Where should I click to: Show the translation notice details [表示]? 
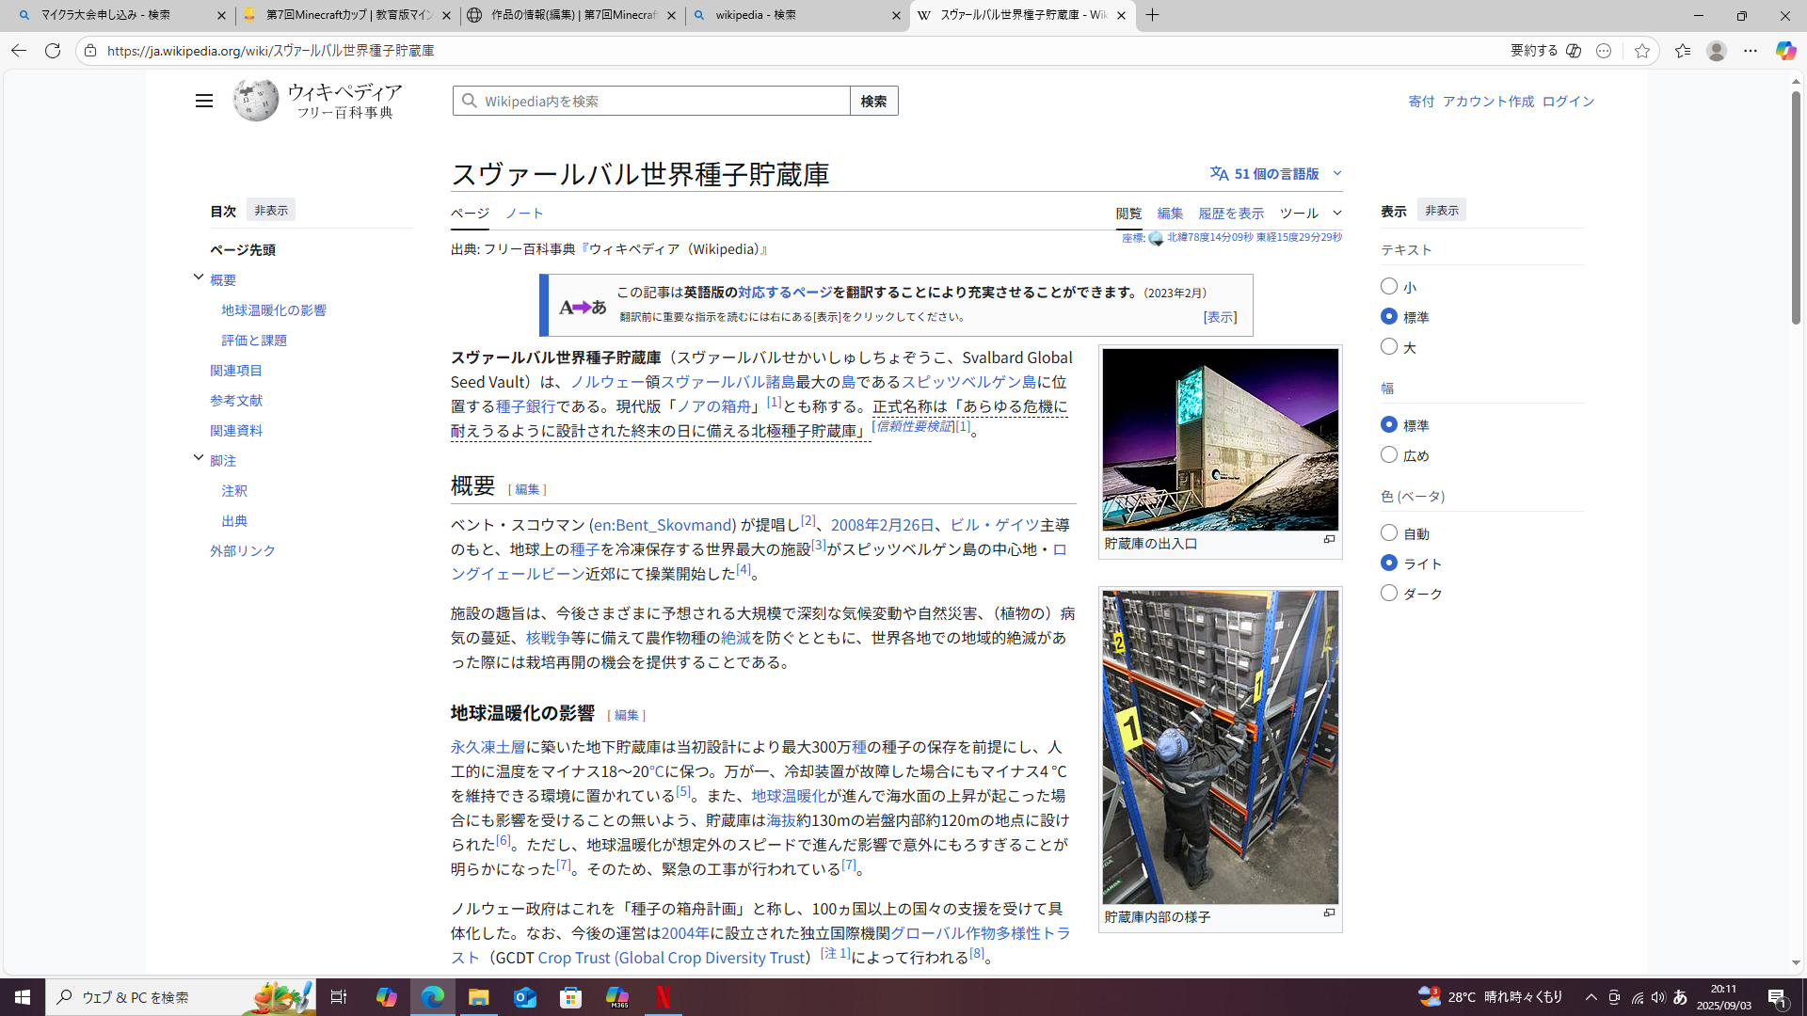(x=1220, y=317)
